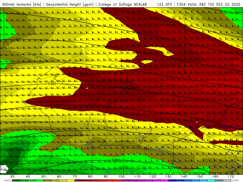Click the 60 value on the color scale

tap(59, 177)
